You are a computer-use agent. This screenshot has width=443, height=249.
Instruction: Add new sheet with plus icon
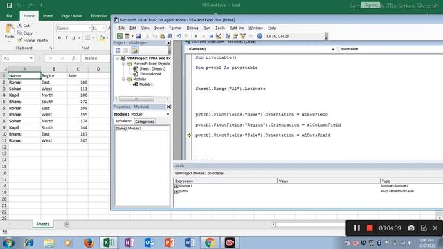point(66,224)
